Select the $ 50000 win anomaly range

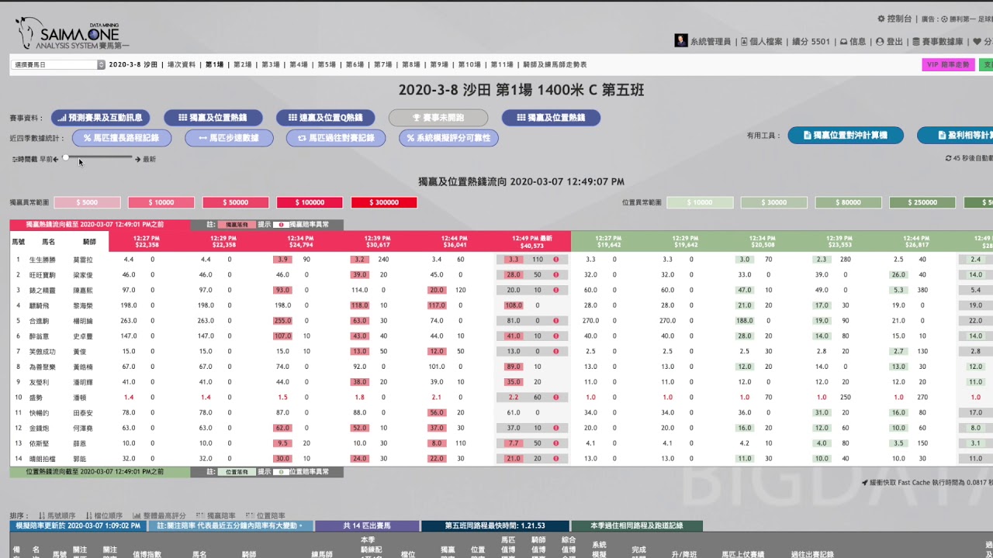point(236,202)
